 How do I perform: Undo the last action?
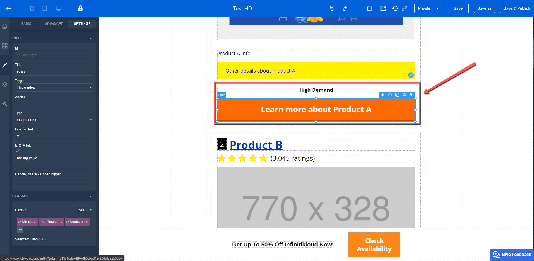(332, 8)
